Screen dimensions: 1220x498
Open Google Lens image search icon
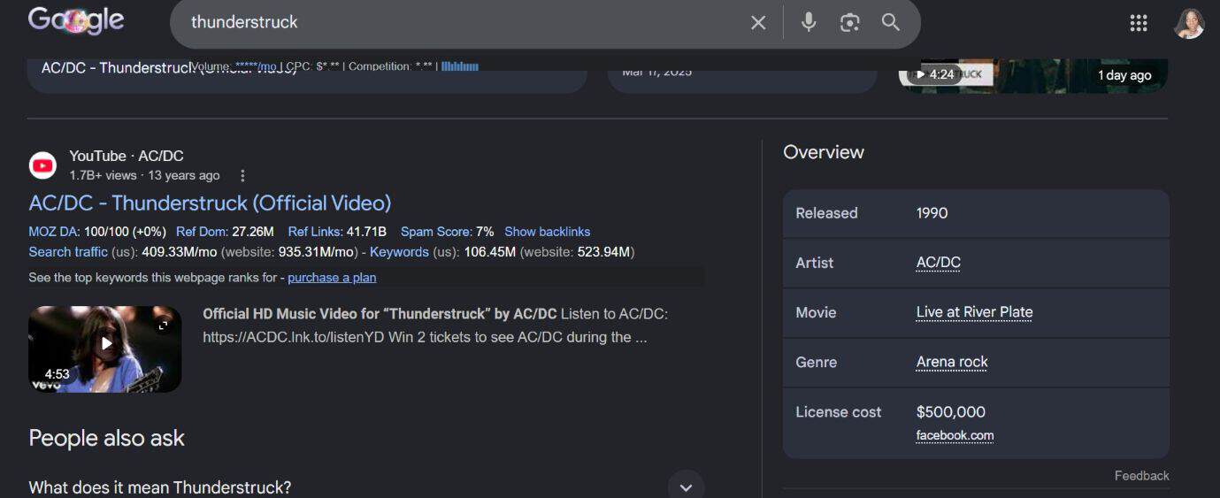click(850, 22)
